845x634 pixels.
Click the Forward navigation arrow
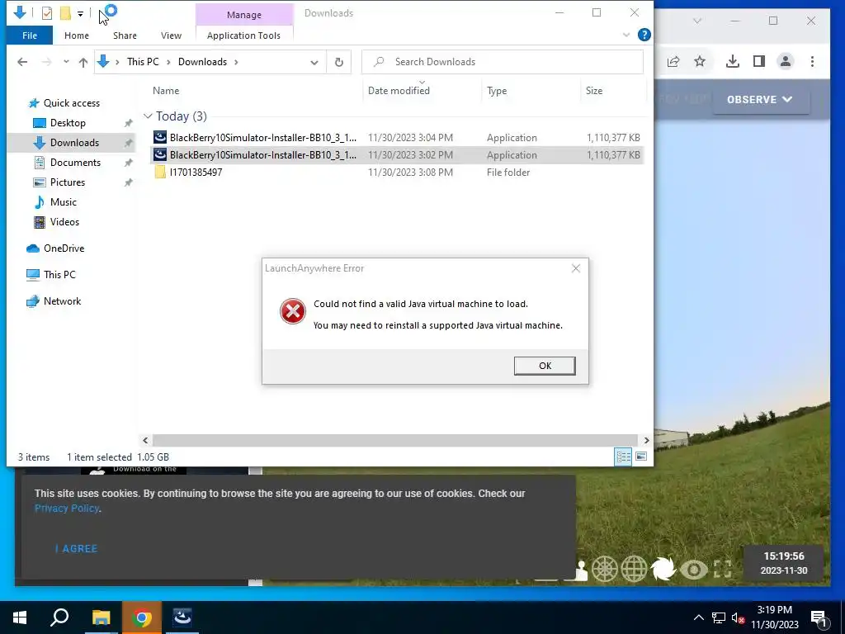47,62
